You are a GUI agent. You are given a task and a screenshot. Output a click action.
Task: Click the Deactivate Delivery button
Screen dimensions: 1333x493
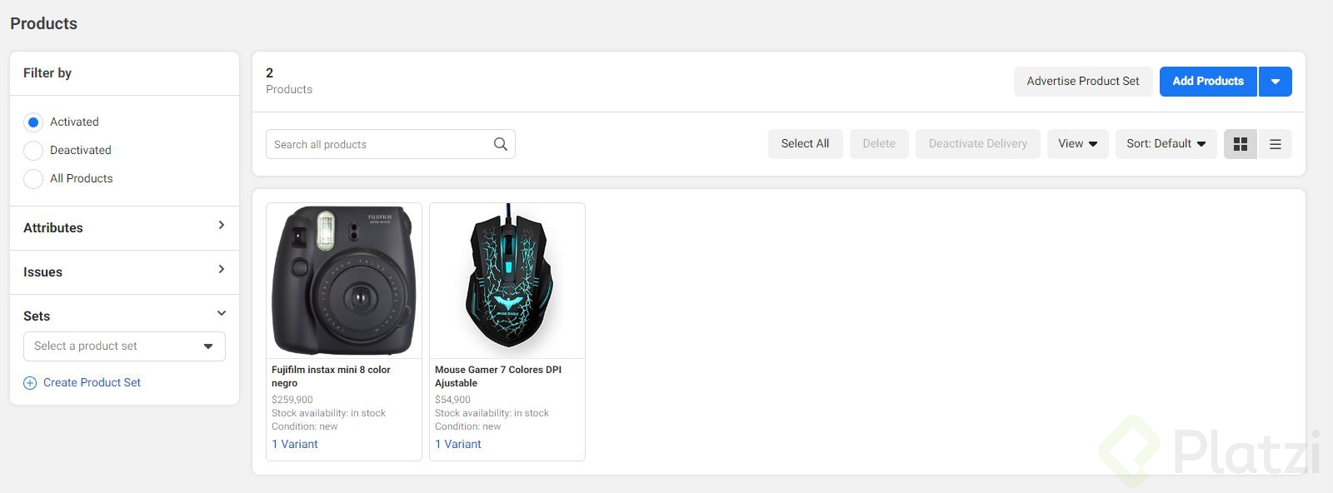[x=978, y=144]
